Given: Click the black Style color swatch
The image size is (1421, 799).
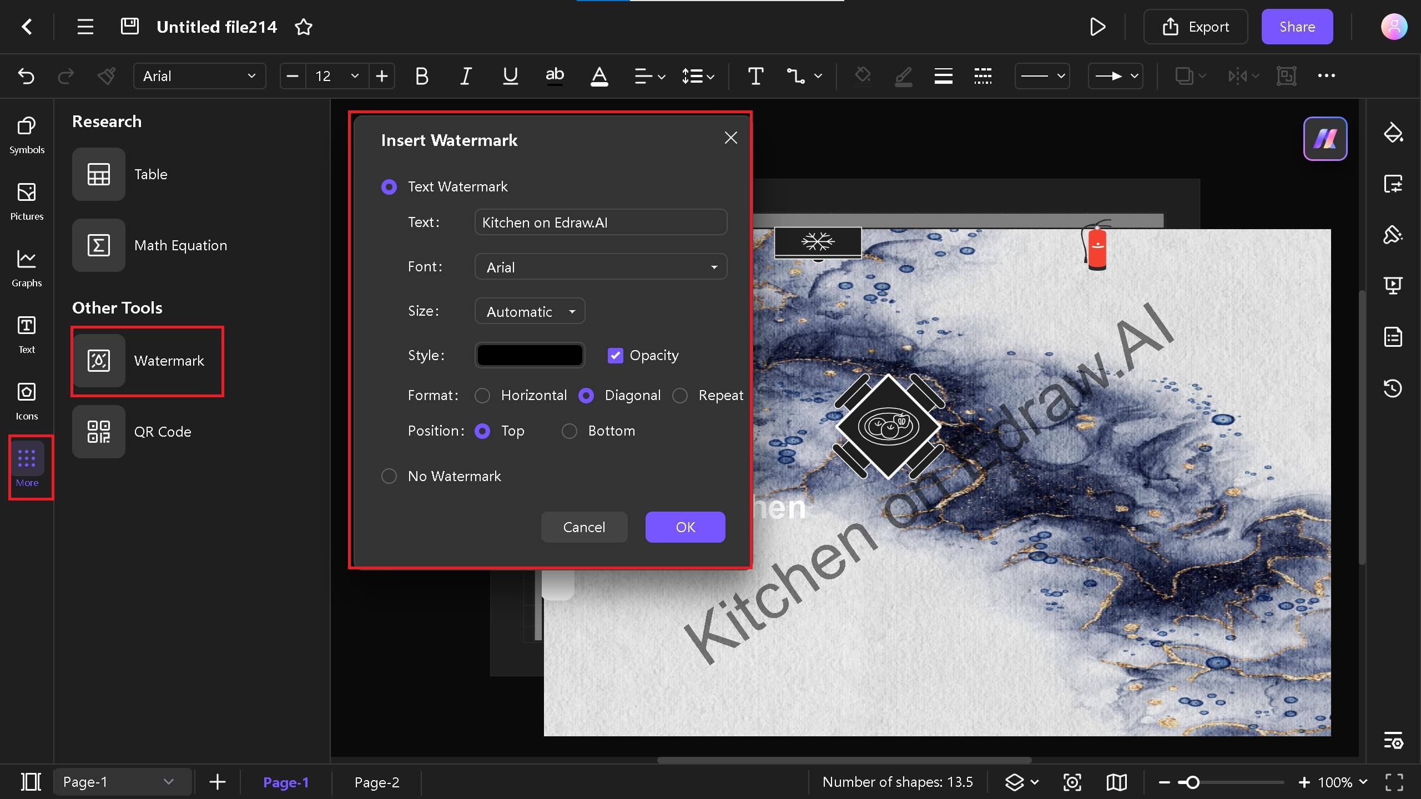Looking at the screenshot, I should click(530, 355).
